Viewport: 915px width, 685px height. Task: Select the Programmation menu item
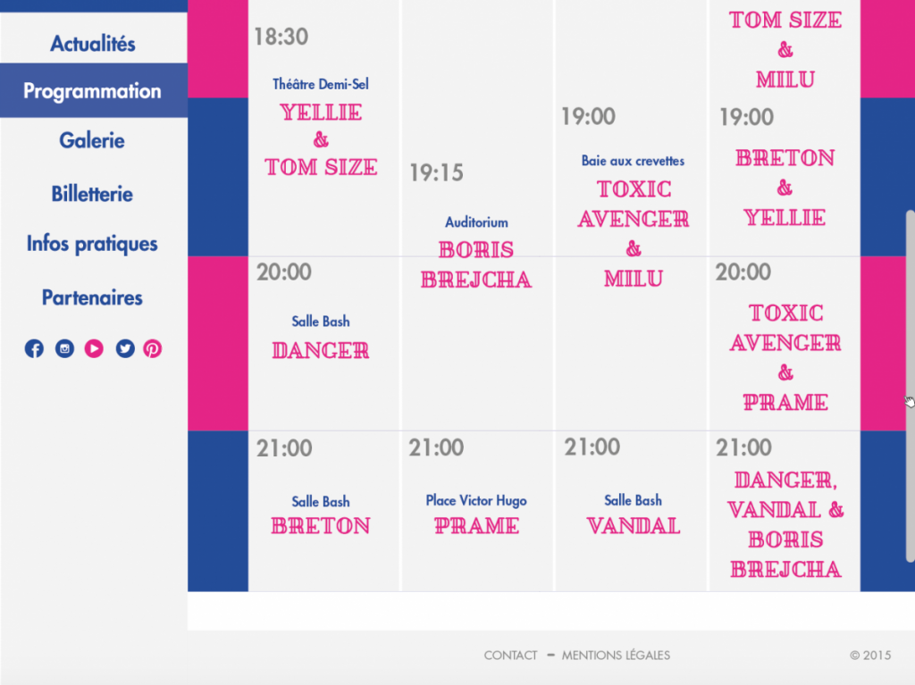click(x=93, y=90)
